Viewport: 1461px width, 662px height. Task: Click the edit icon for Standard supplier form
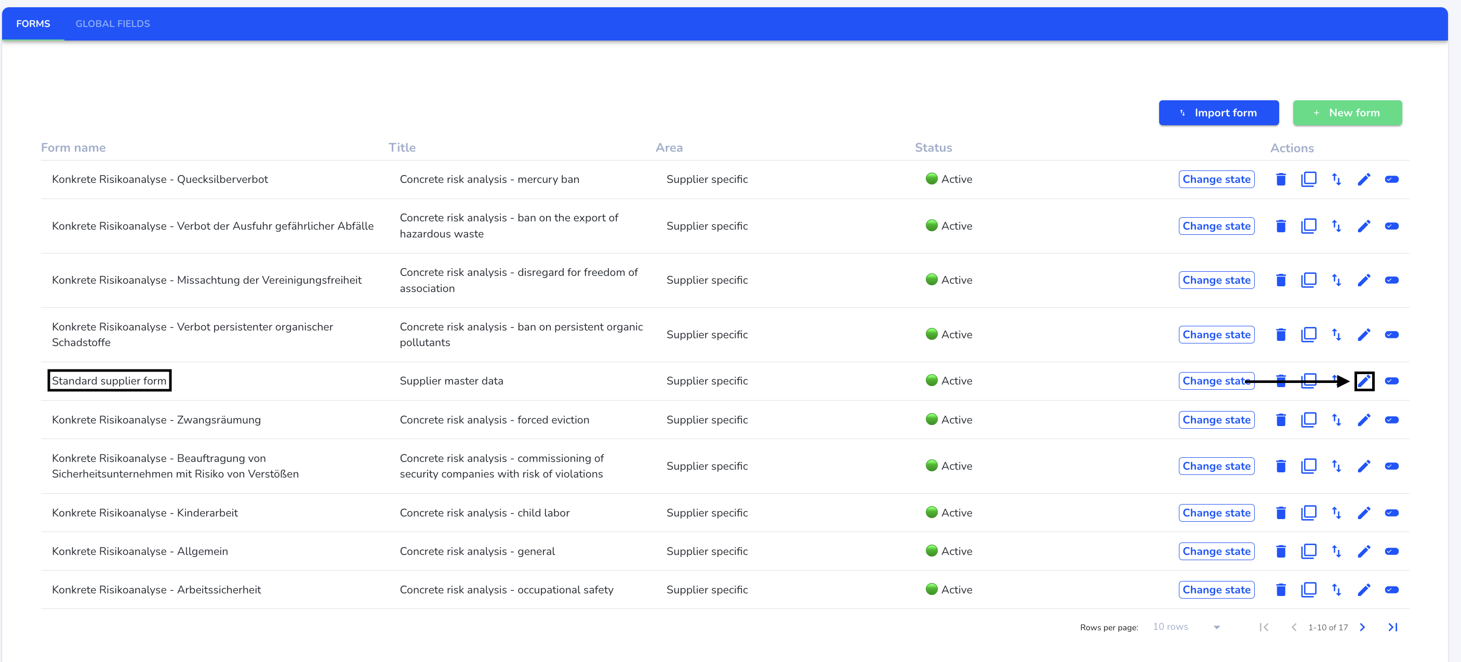[x=1364, y=381]
